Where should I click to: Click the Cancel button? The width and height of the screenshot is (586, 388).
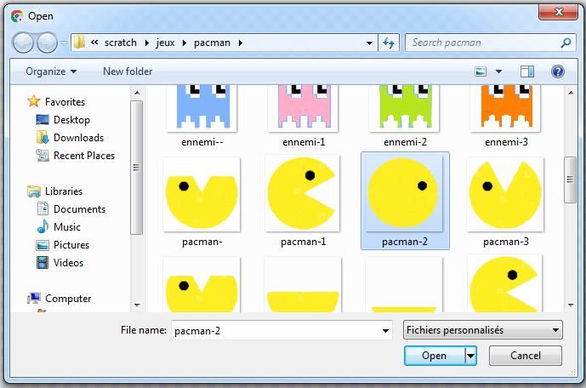(526, 356)
